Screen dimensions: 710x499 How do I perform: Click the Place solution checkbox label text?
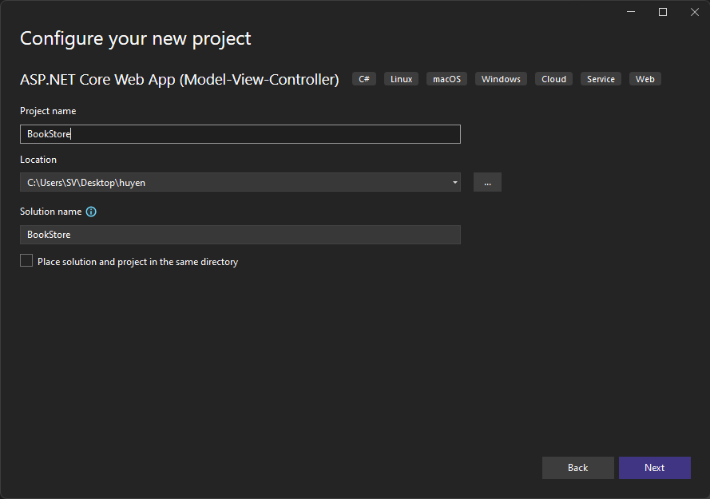[137, 261]
